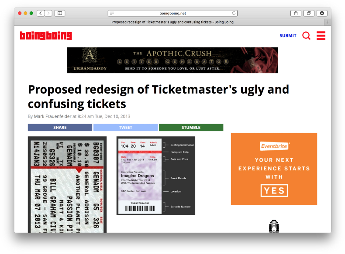Viewport: 345px width, 254px height.
Task: Click the article headline text
Action: point(159,97)
